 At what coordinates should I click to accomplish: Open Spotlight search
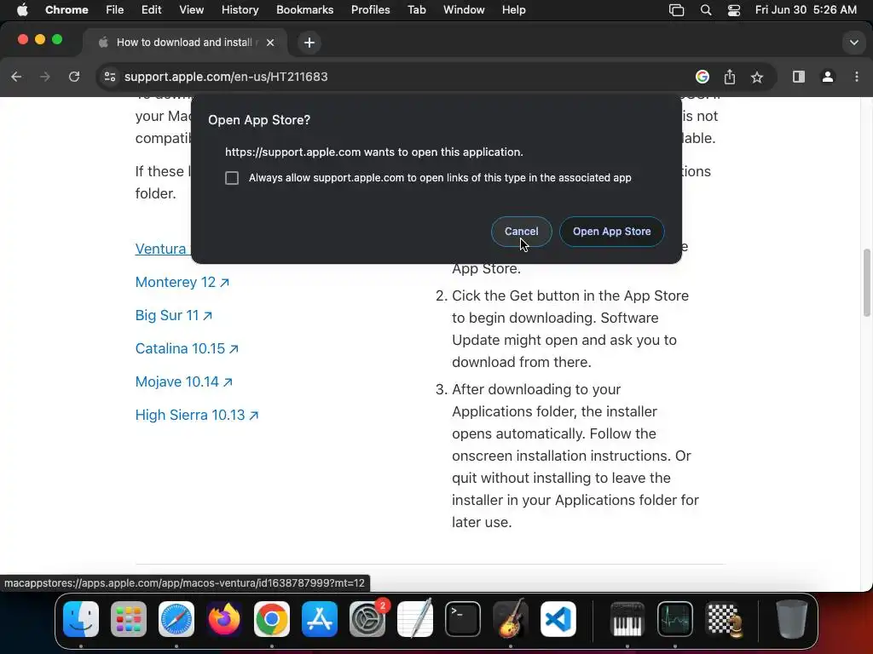click(x=705, y=10)
